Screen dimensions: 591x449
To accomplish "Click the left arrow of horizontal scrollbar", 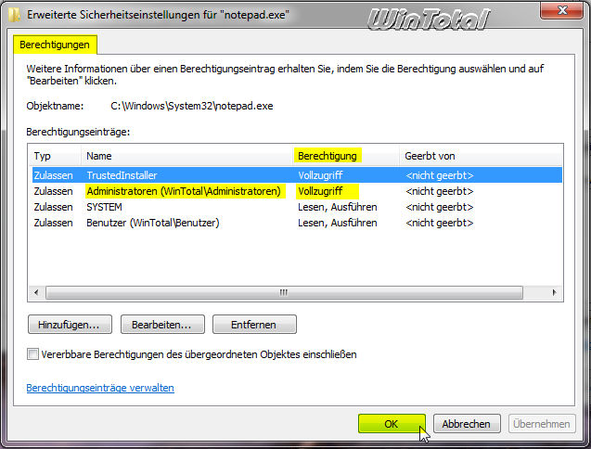I will (x=36, y=292).
